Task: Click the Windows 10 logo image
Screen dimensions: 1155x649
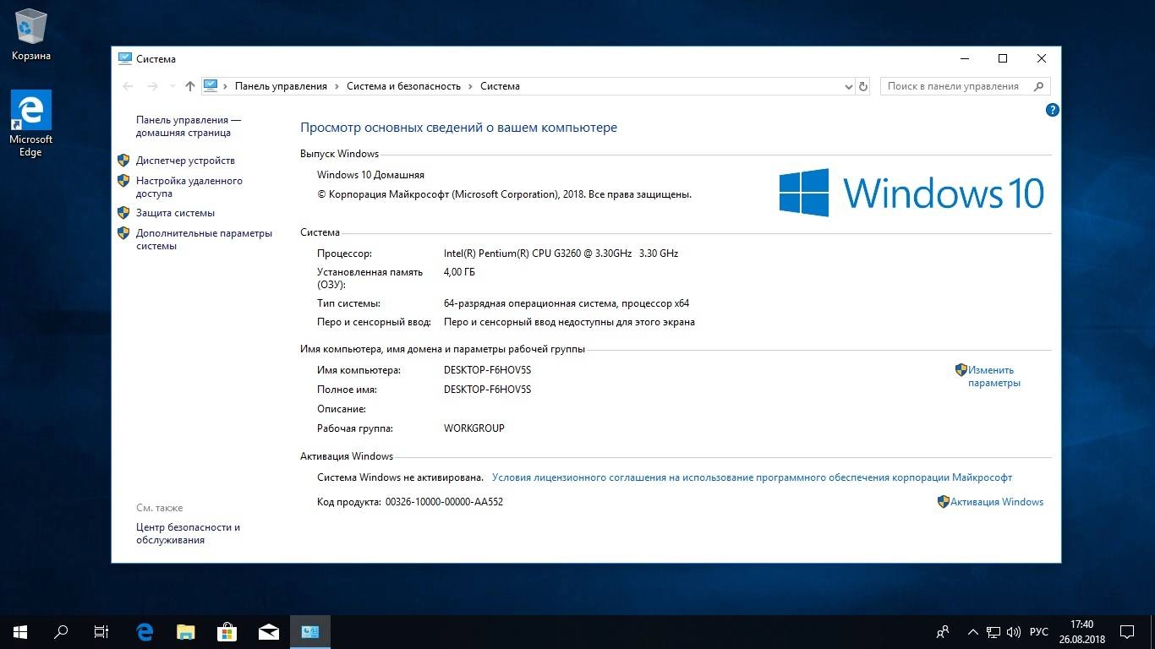Action: click(x=911, y=192)
